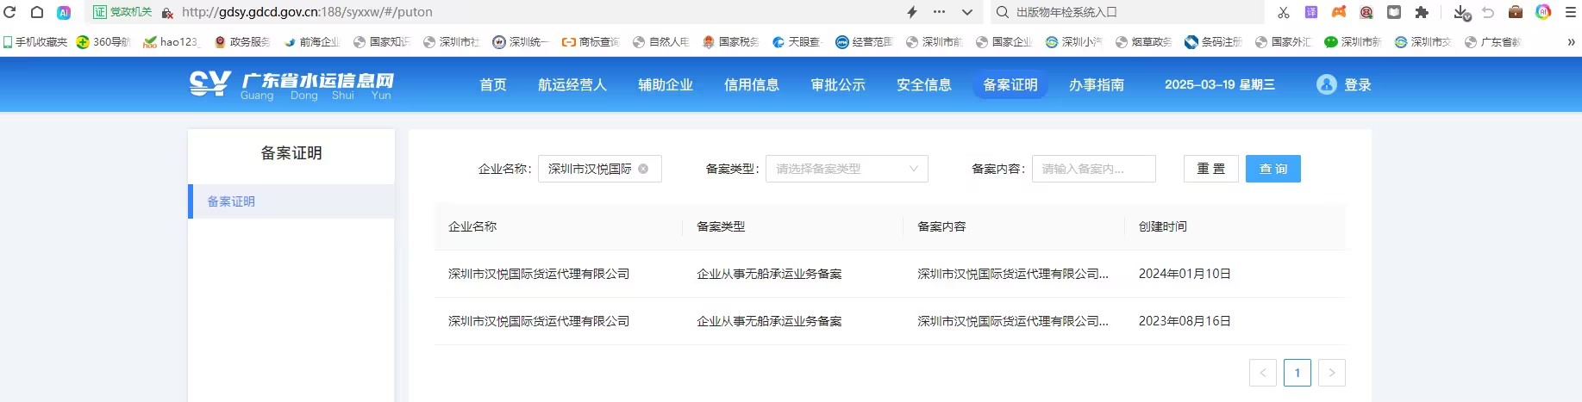Clear the 企业名称 field with the x icon
Screen dimensions: 1582x402
[643, 169]
